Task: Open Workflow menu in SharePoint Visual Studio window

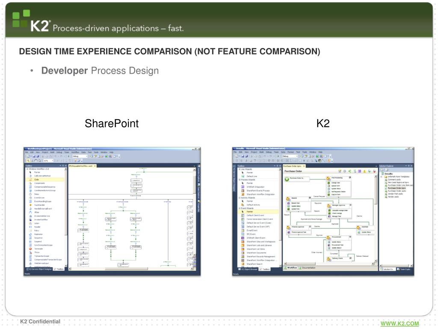Action: pyautogui.click(x=75, y=152)
